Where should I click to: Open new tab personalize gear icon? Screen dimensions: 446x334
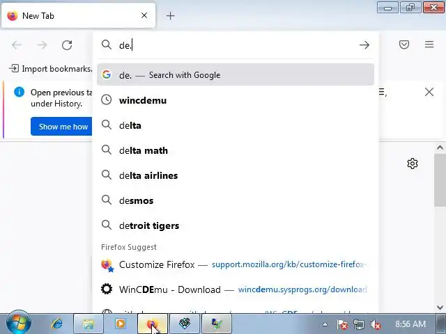[413, 164]
